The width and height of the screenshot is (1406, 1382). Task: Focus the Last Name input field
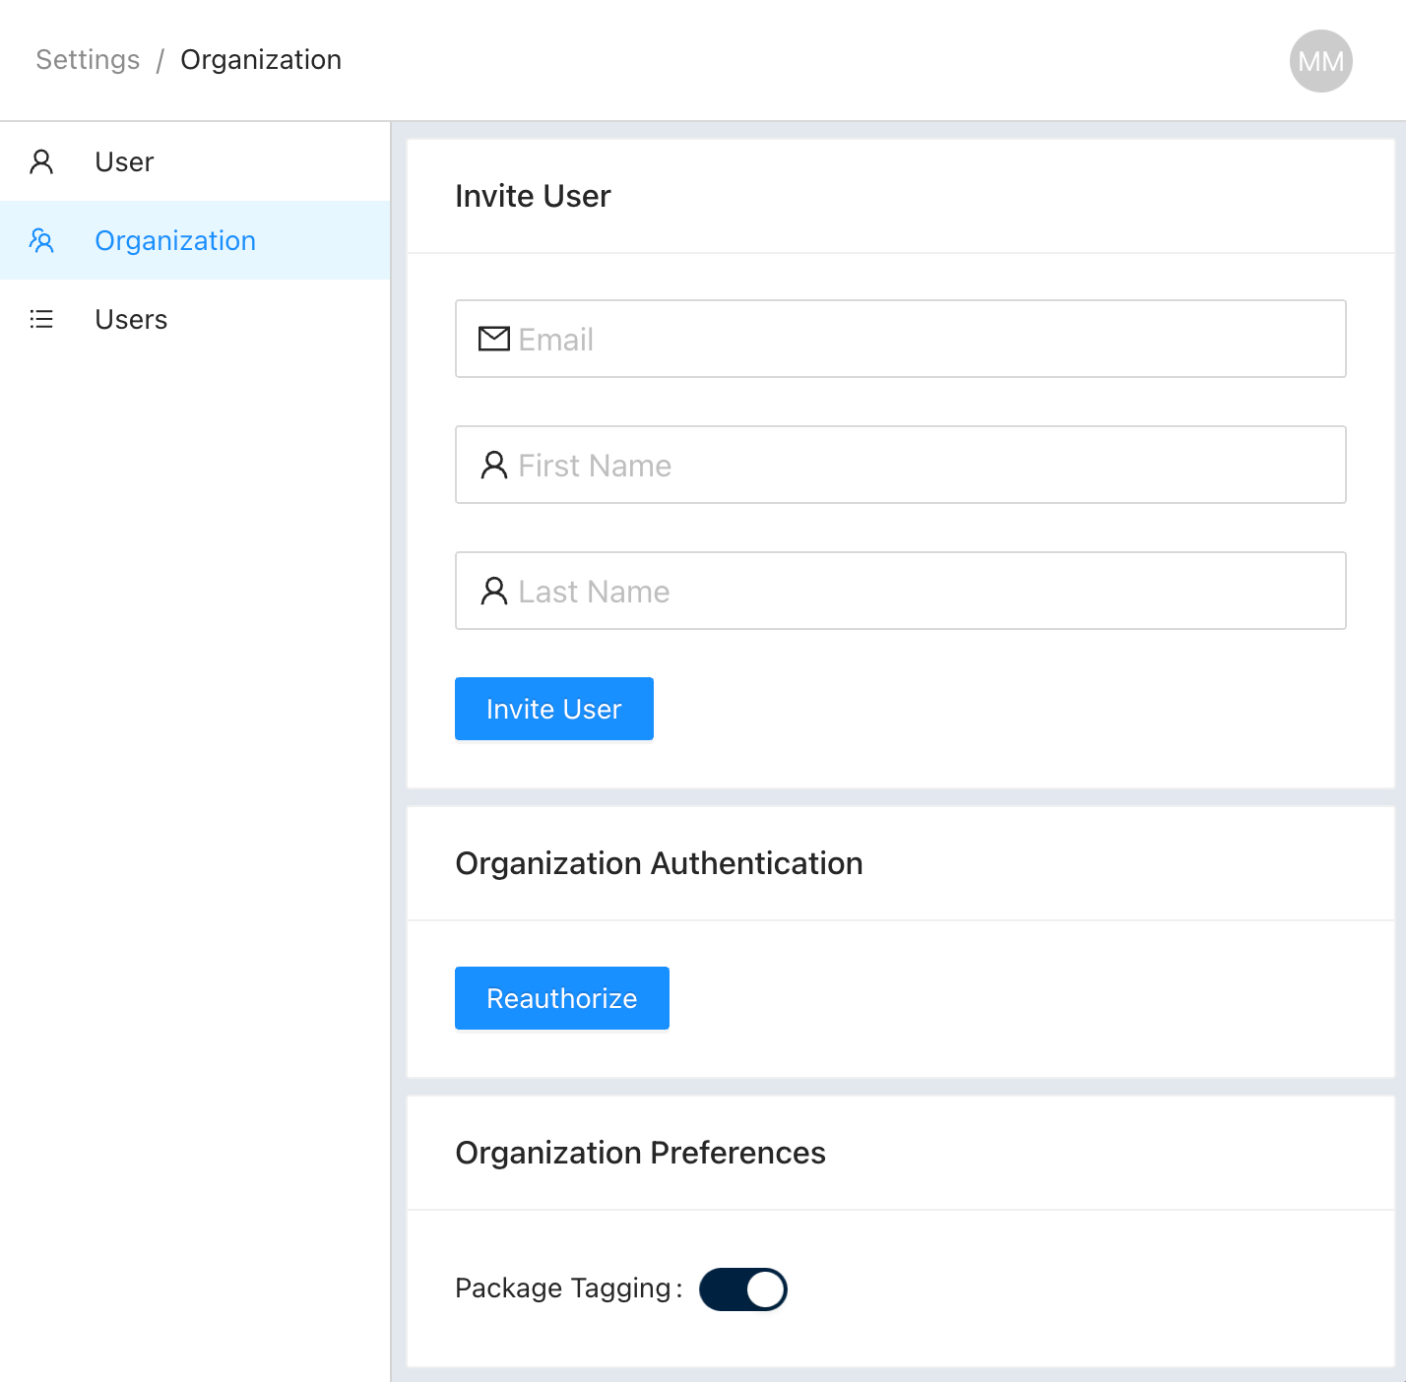click(901, 591)
